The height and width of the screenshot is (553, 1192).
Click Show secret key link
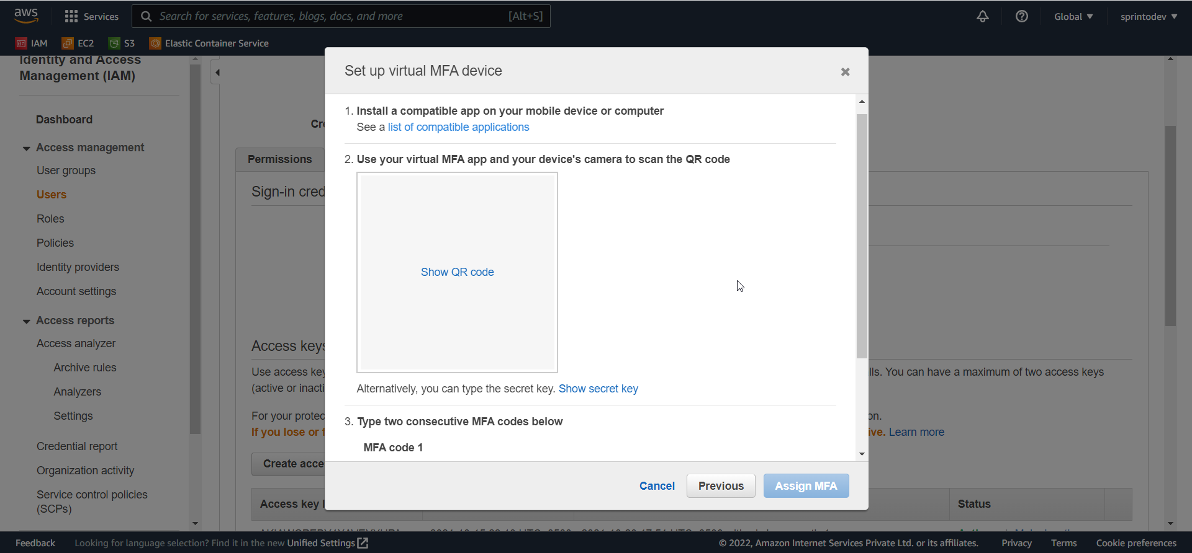[598, 389]
